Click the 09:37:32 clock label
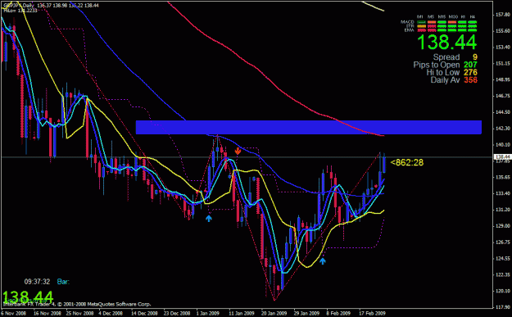This screenshot has width=512, height=317. (x=37, y=282)
